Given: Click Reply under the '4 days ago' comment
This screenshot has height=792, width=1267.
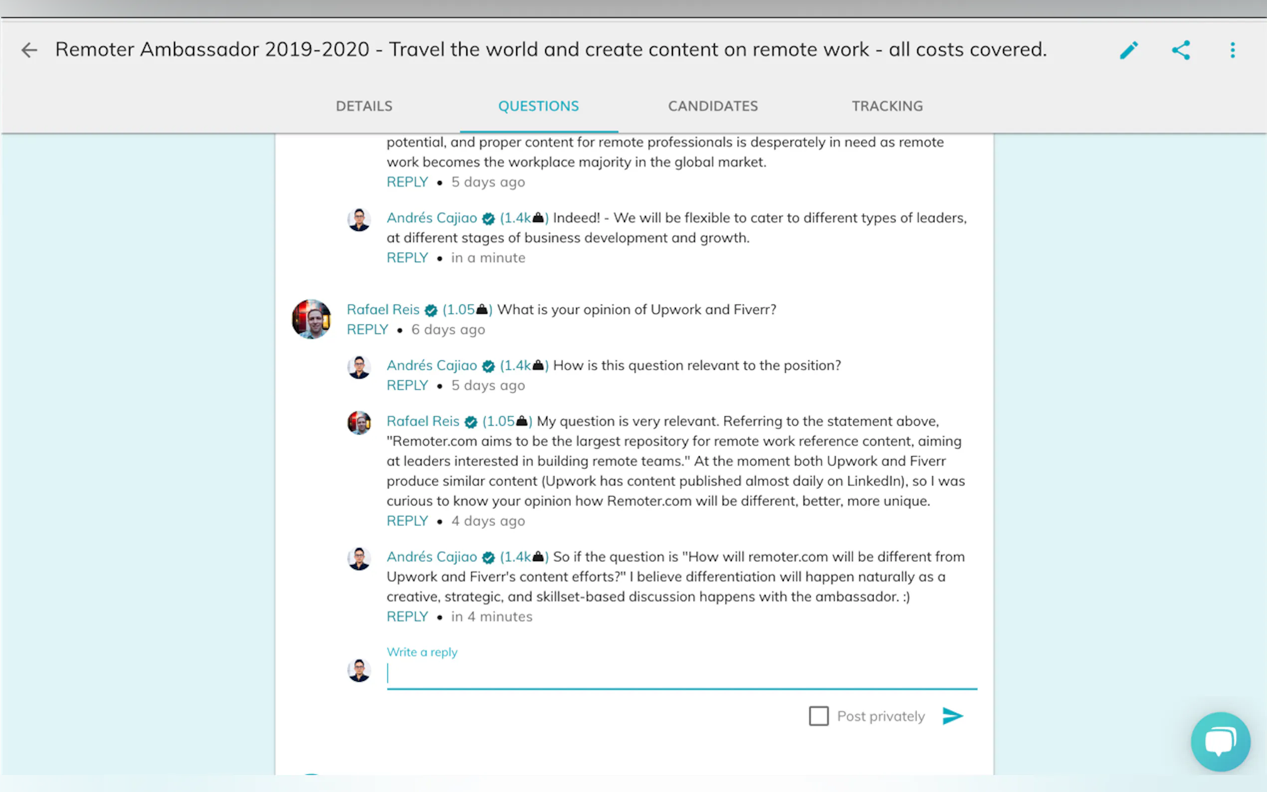Looking at the screenshot, I should pos(407,521).
